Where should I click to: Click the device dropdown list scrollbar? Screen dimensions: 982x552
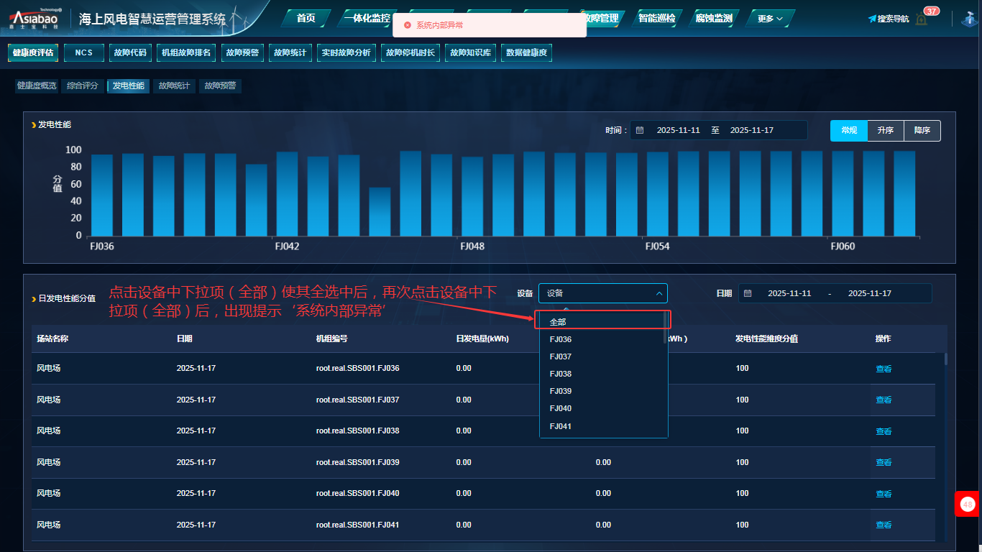coord(665,329)
